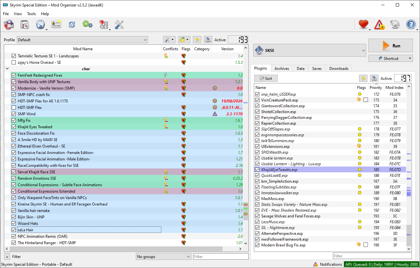Open the Help menu
The height and width of the screenshot is (268, 420).
pyautogui.click(x=45, y=14)
